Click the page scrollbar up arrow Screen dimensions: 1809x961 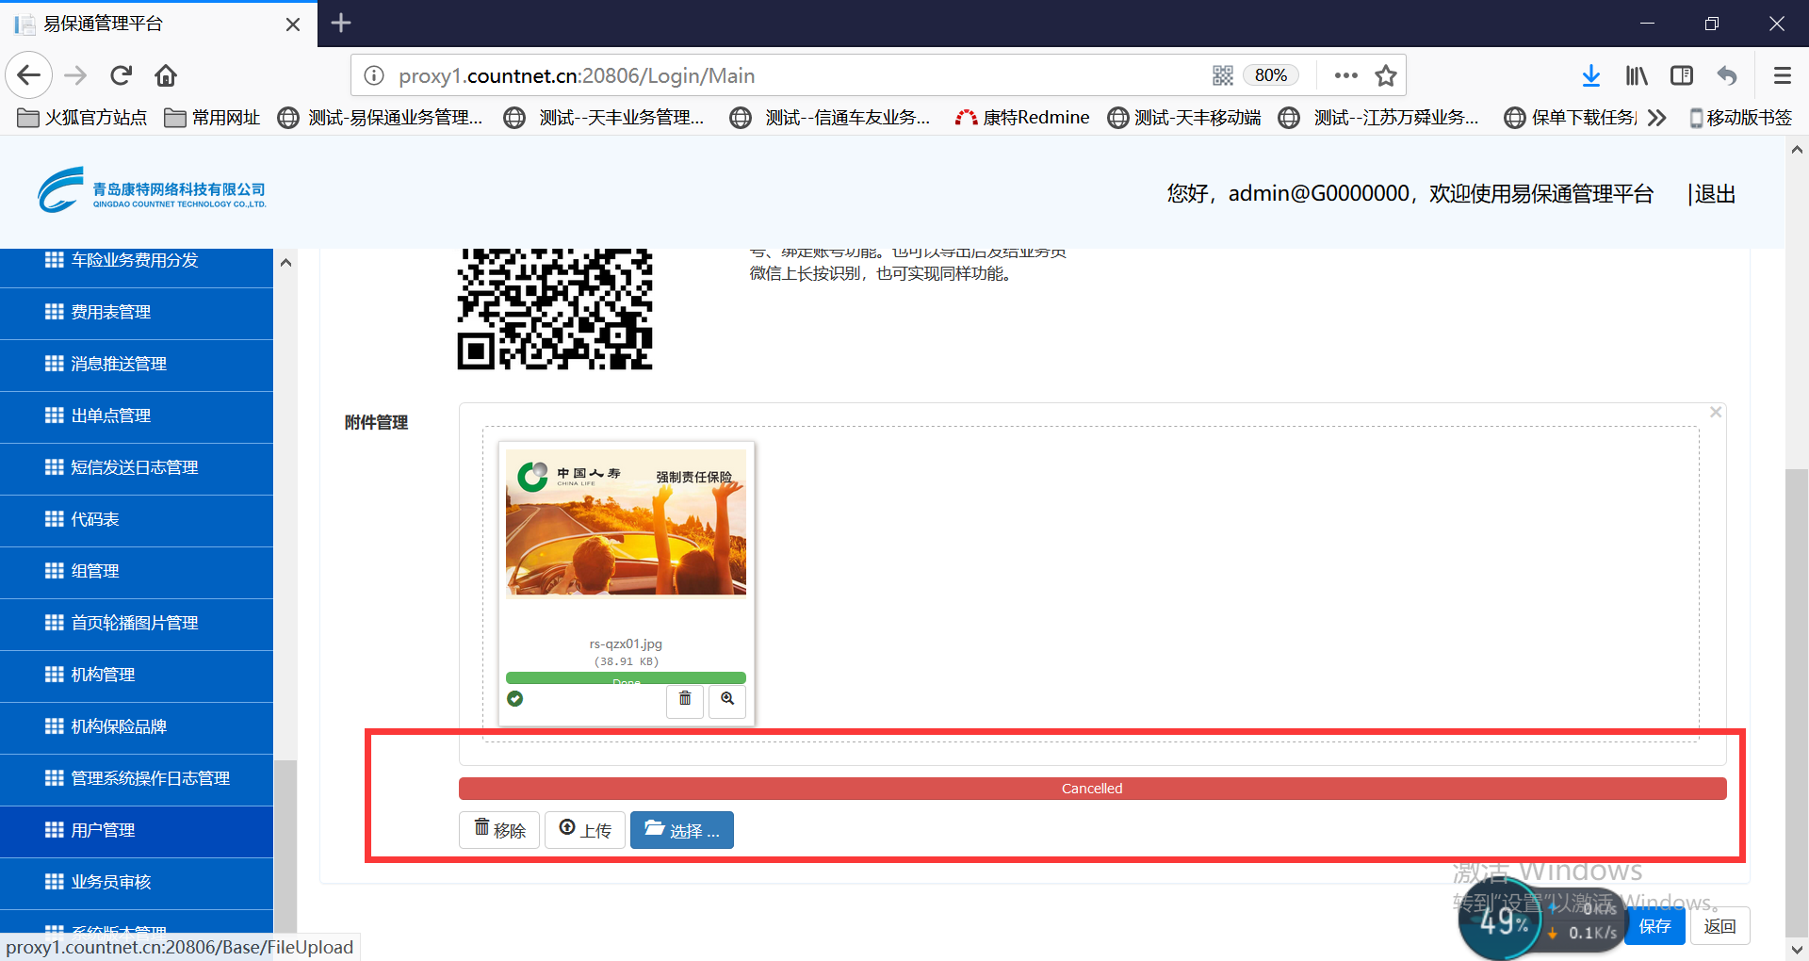coord(1797,149)
